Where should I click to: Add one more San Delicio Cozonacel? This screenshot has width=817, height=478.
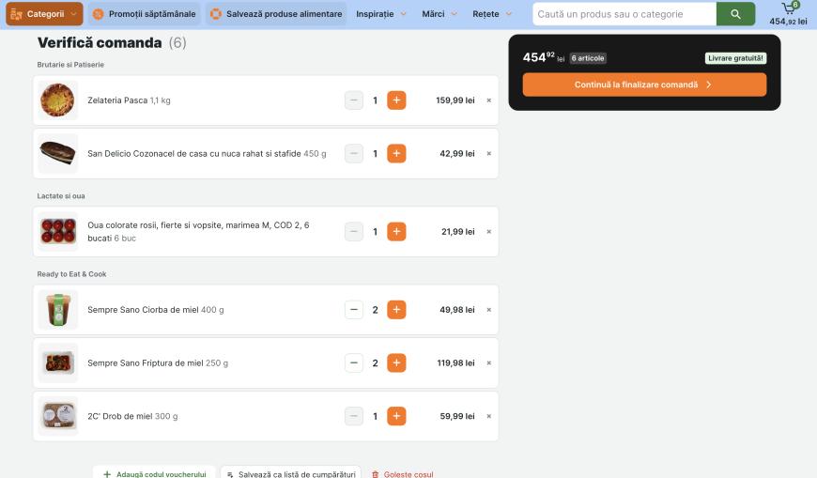(x=396, y=153)
